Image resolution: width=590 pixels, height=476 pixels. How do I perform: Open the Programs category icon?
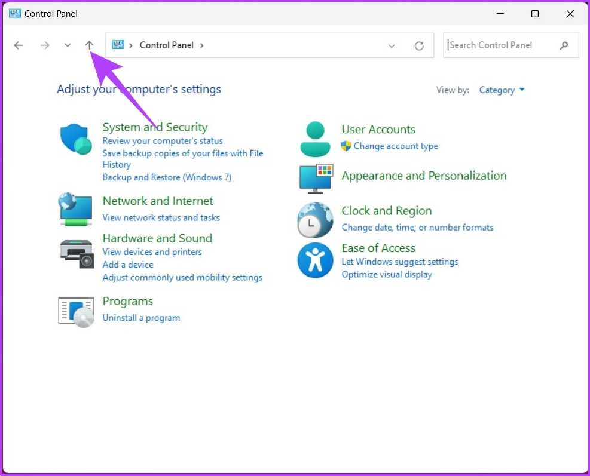tap(76, 311)
